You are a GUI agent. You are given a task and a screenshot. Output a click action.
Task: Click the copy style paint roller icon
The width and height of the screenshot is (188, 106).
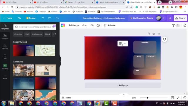pos(173,25)
